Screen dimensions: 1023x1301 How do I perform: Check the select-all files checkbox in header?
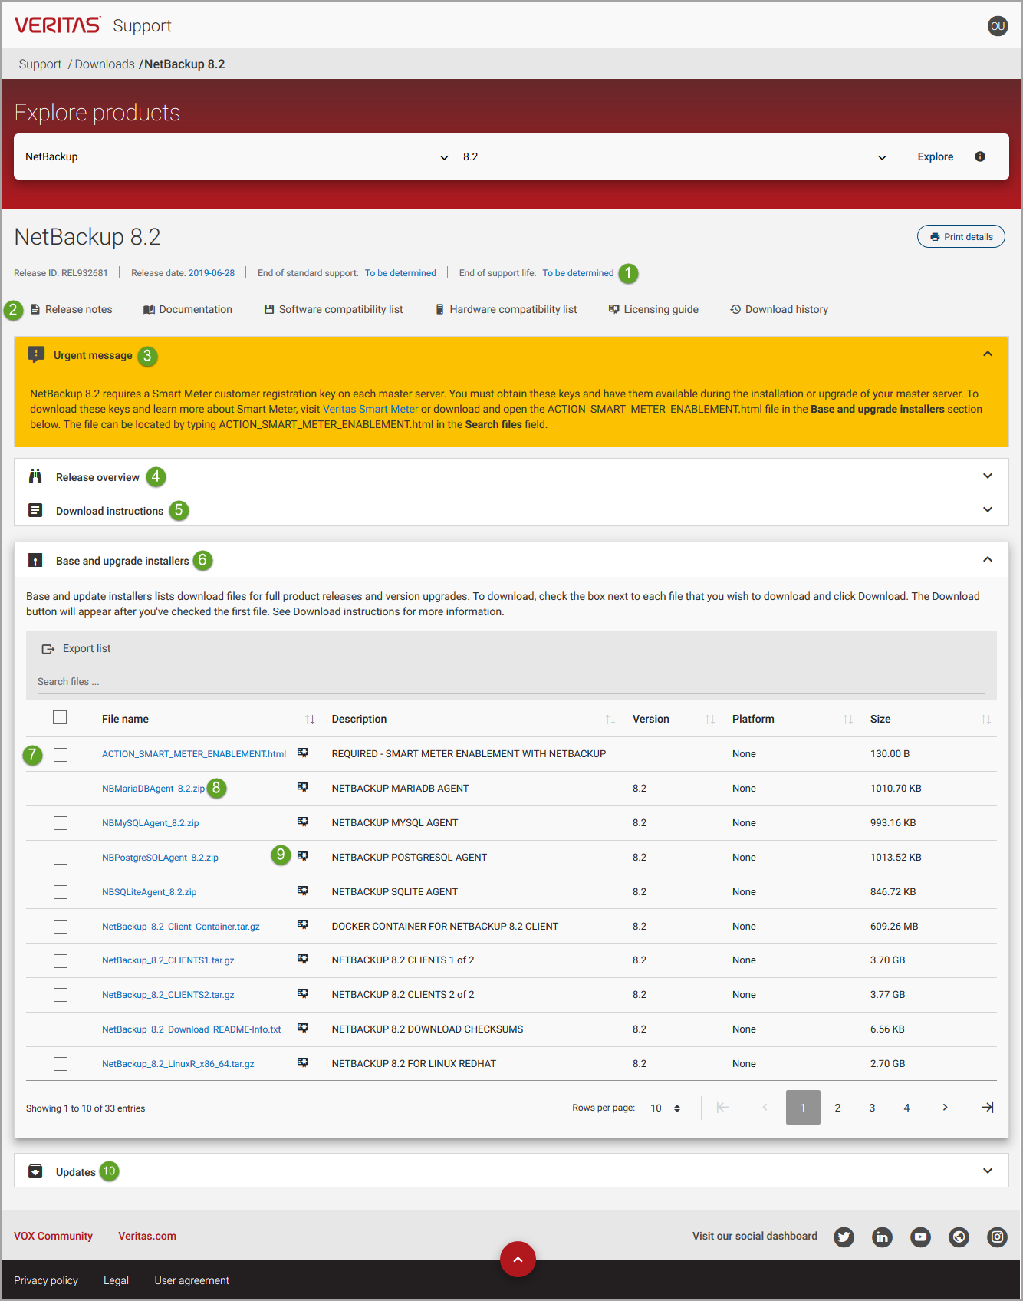point(60,717)
